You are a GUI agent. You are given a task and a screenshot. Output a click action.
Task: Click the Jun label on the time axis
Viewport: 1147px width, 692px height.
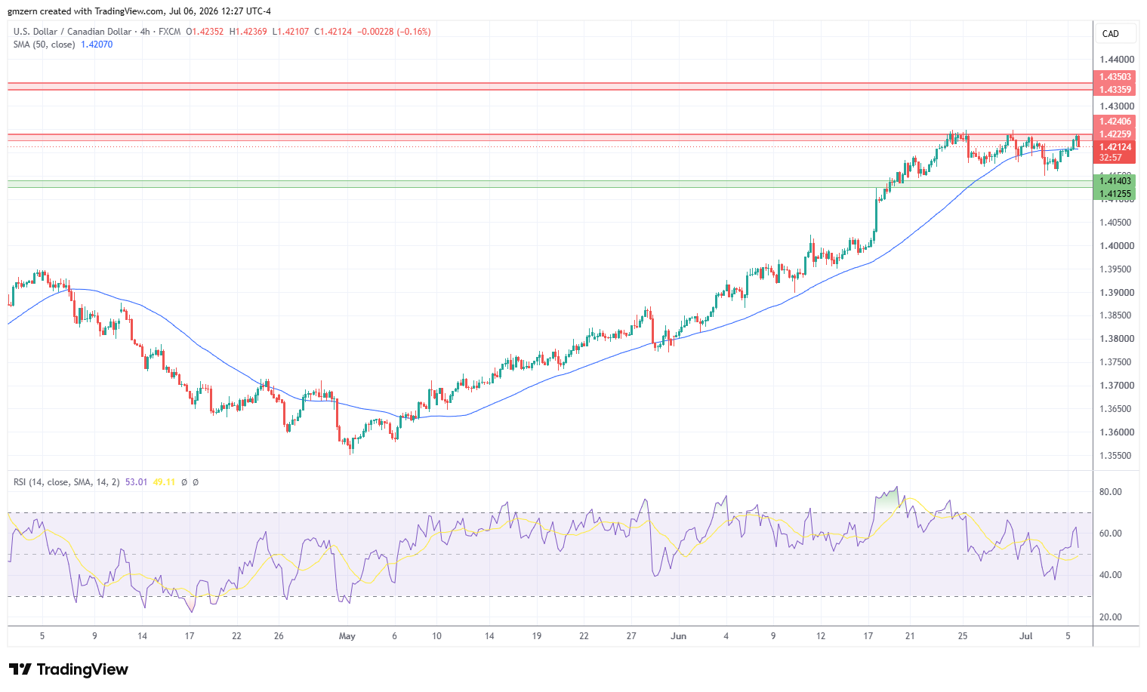pos(679,636)
